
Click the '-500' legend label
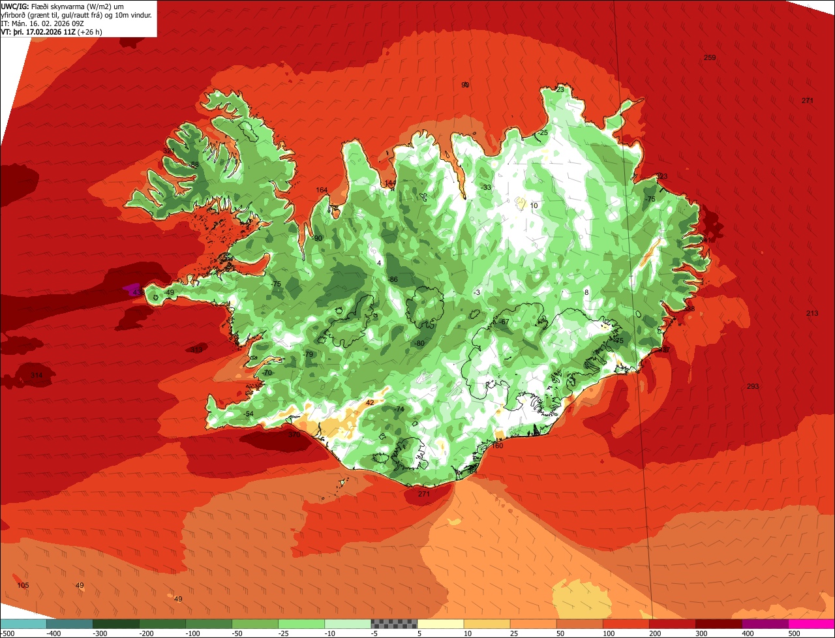7,633
